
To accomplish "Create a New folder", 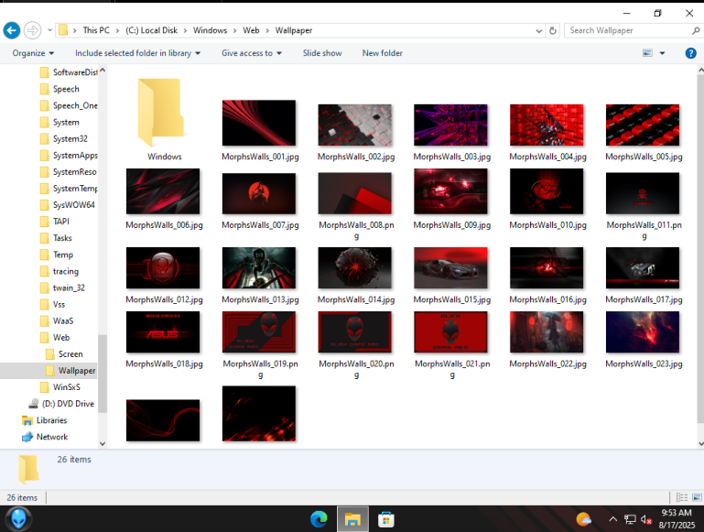I will pyautogui.click(x=382, y=53).
